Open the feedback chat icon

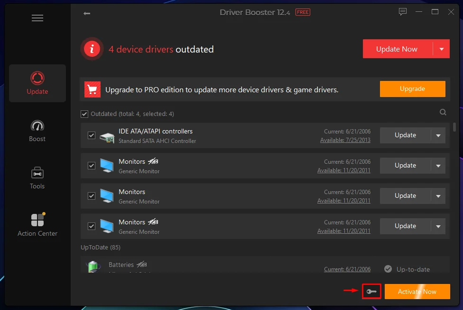(402, 12)
